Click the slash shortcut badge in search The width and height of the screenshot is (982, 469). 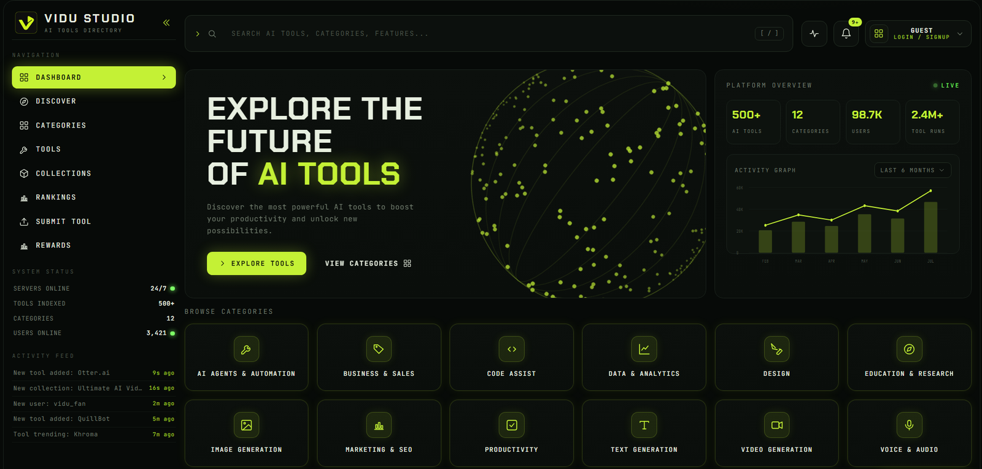point(769,33)
